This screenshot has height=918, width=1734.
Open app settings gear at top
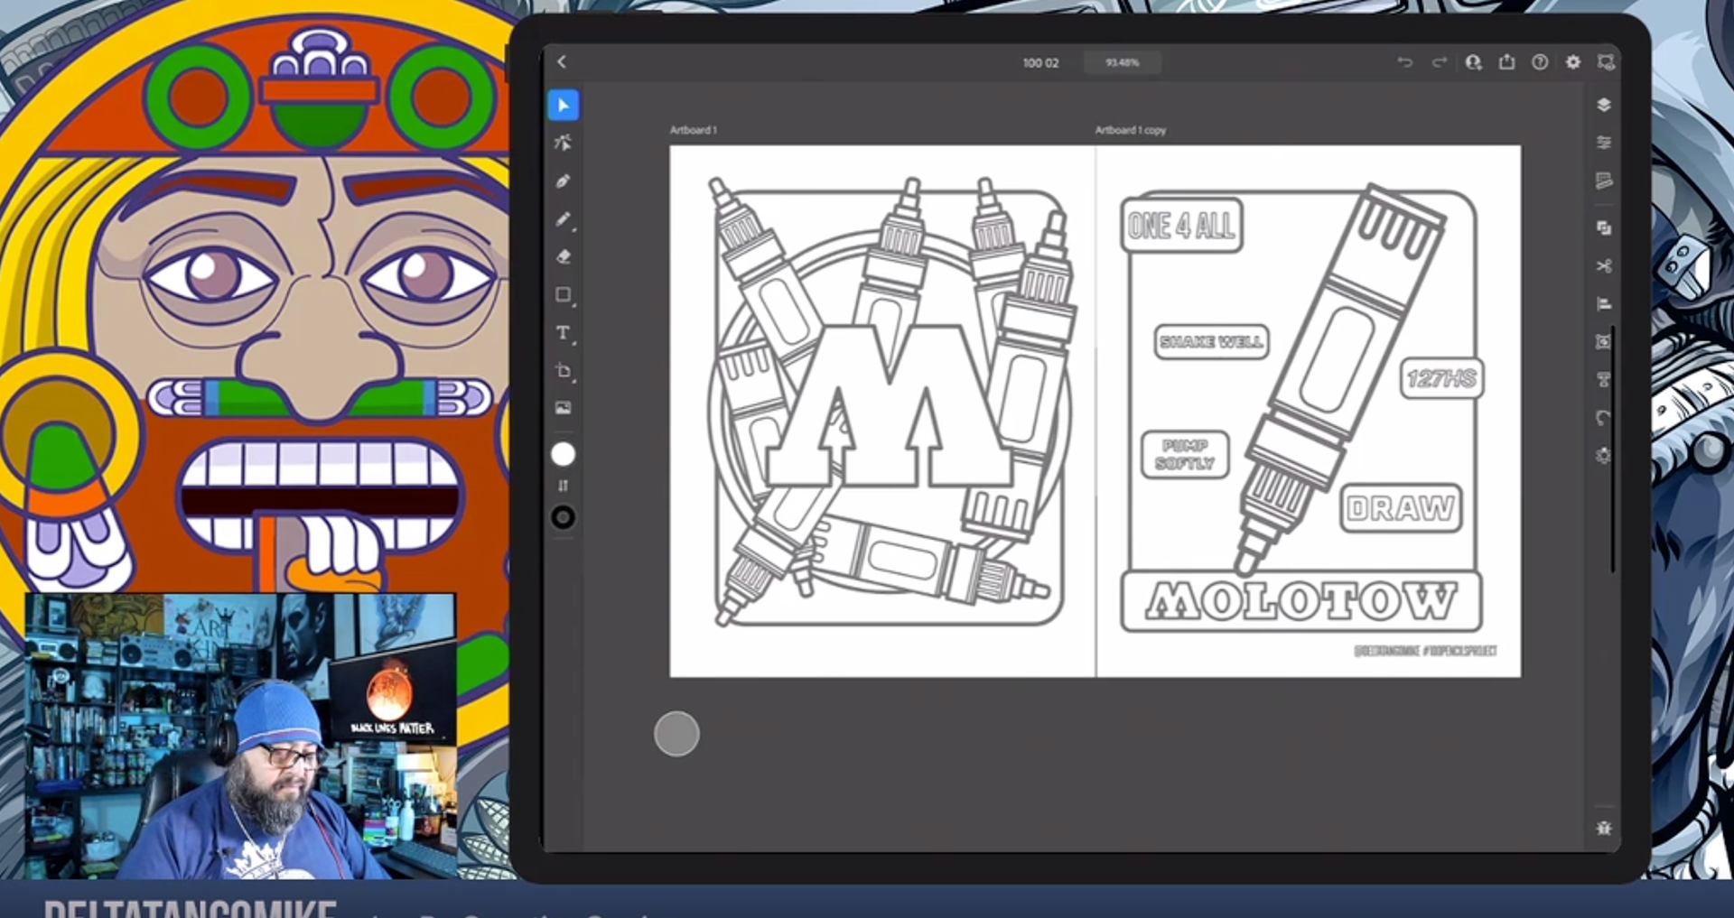1573,61
